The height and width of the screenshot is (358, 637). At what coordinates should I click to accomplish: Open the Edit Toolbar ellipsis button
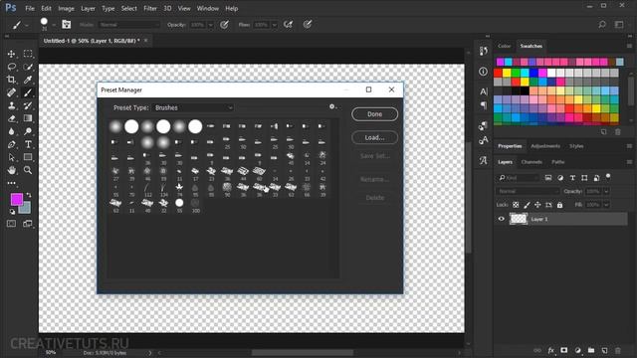[11, 183]
